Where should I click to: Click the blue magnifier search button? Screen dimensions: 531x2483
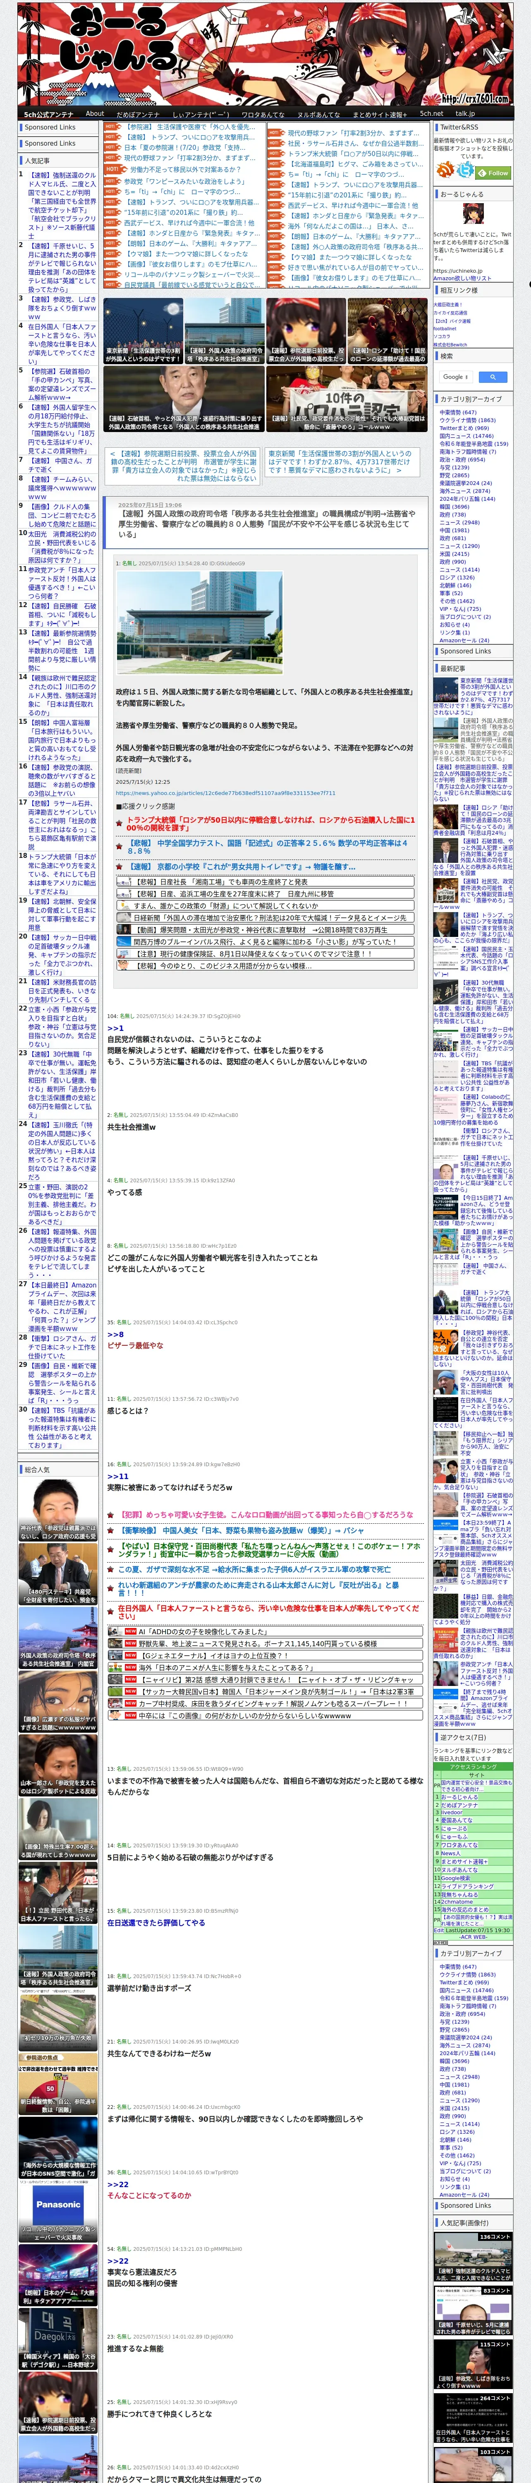point(493,377)
